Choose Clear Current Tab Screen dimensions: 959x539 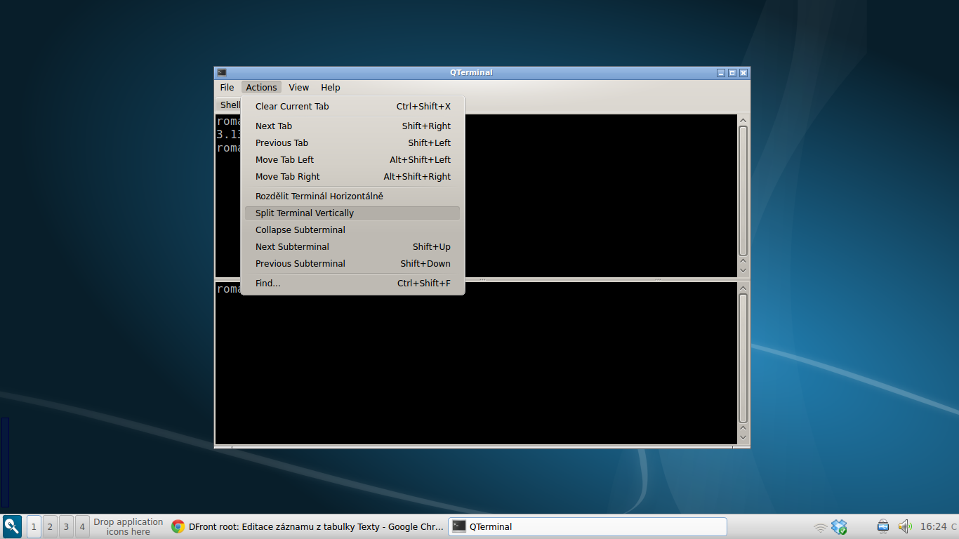pyautogui.click(x=291, y=106)
